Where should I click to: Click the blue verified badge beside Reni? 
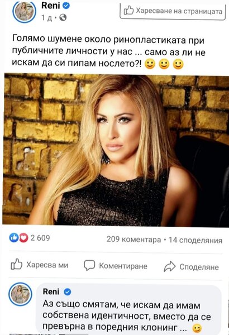[x=66, y=6]
